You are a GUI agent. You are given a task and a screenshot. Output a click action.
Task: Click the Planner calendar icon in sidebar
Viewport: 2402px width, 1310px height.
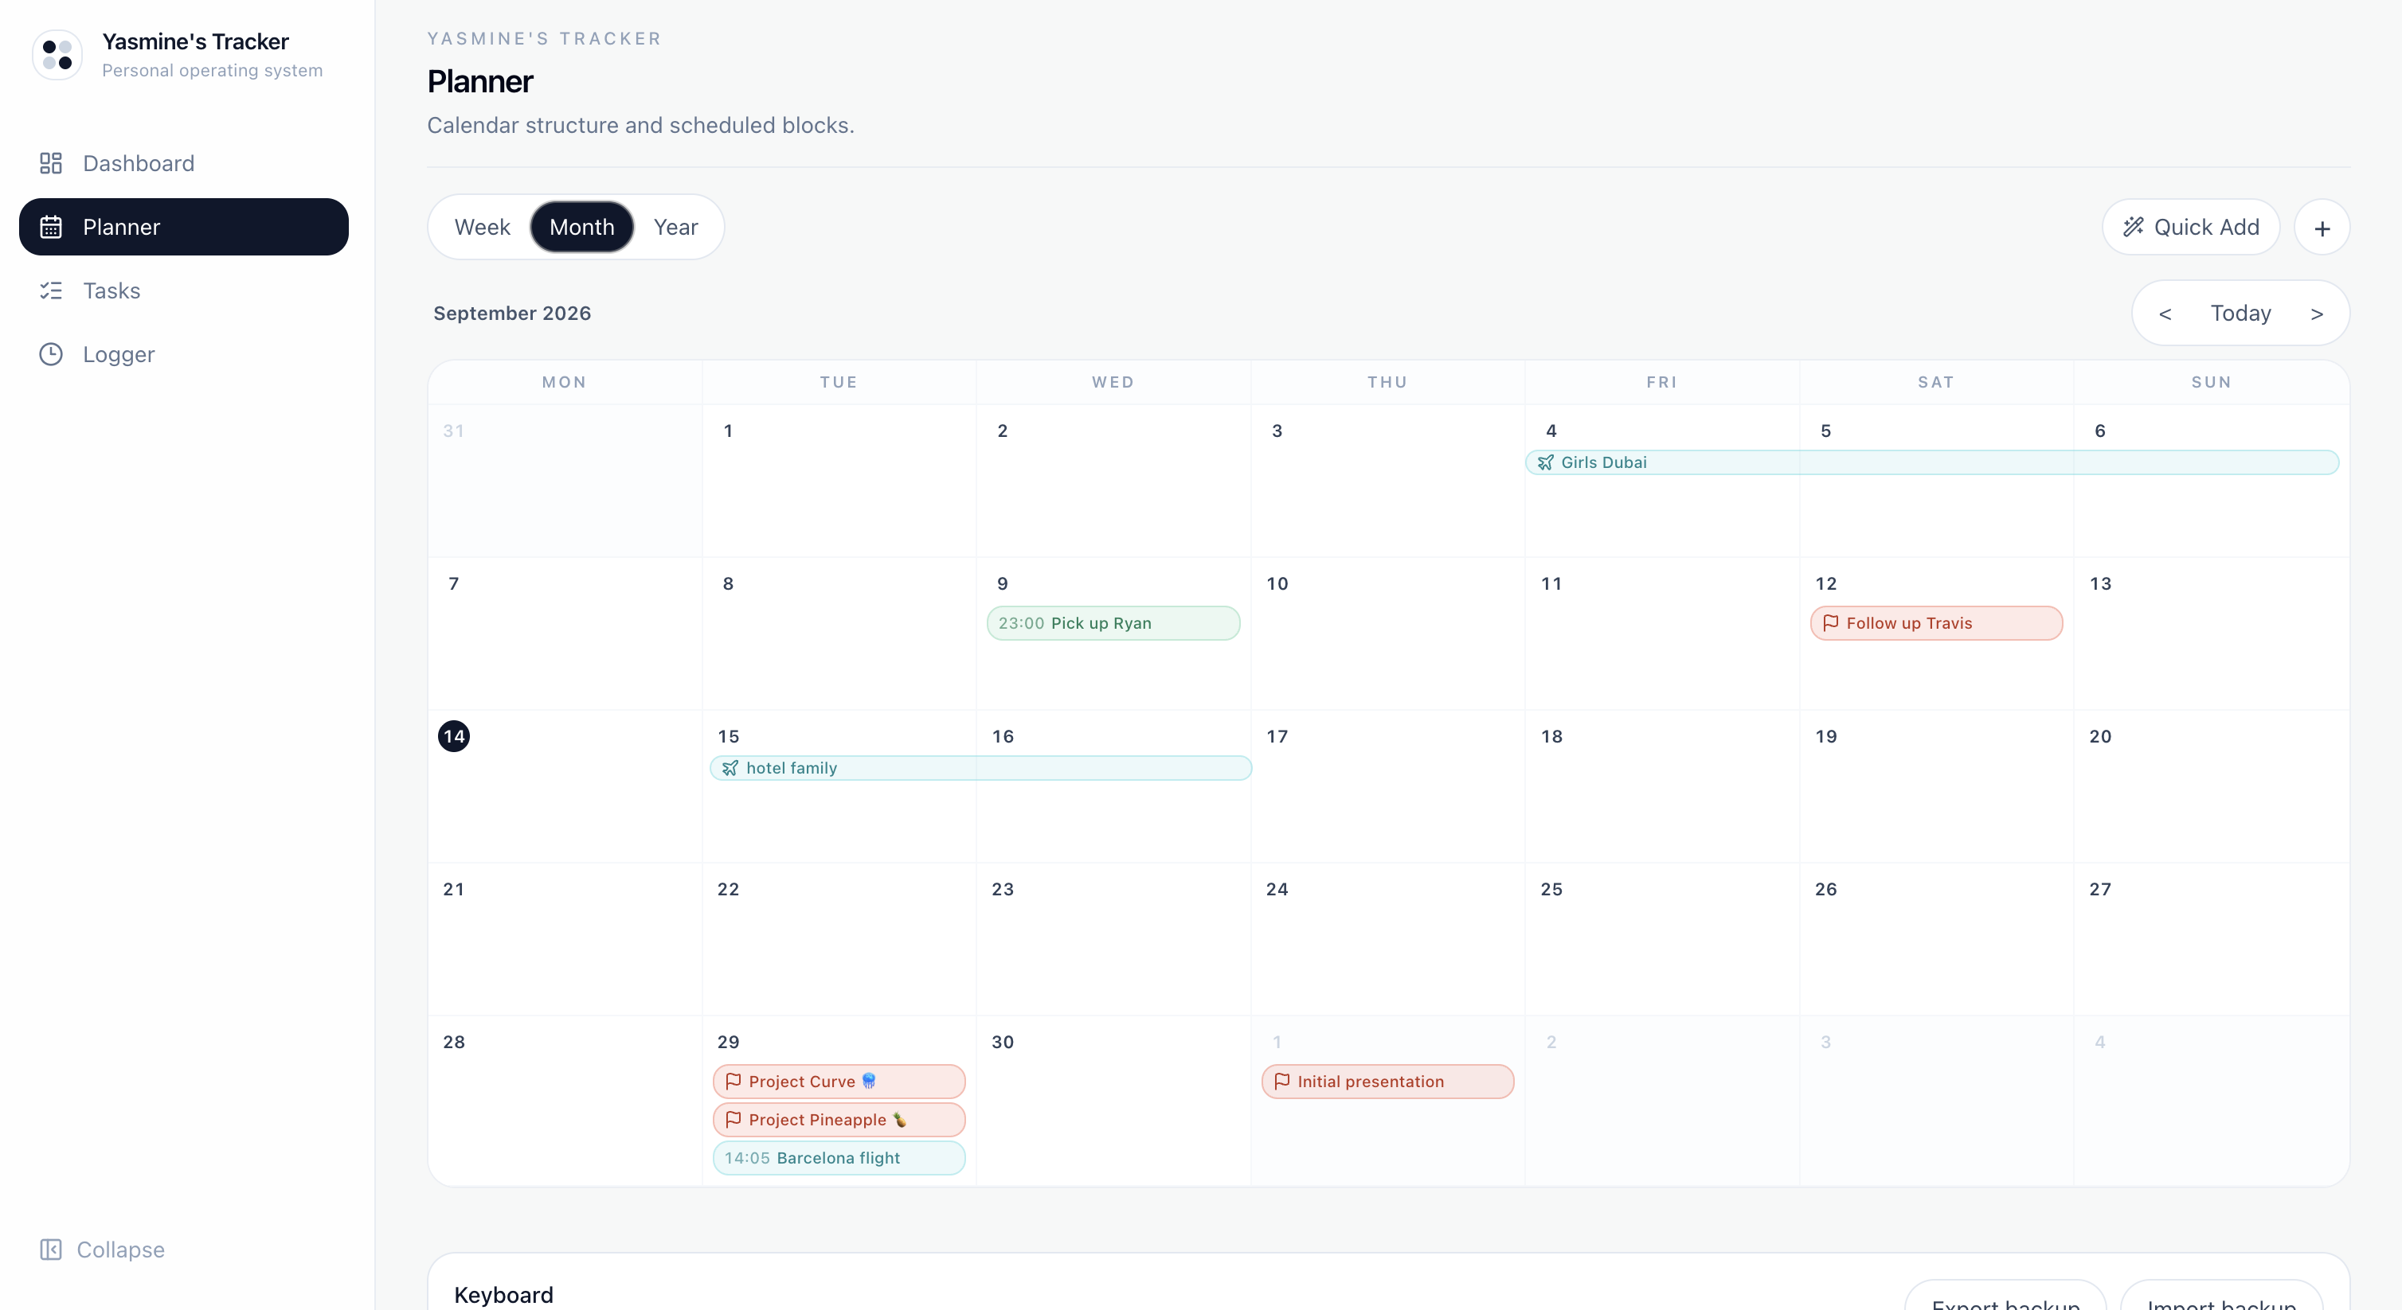pyautogui.click(x=50, y=226)
